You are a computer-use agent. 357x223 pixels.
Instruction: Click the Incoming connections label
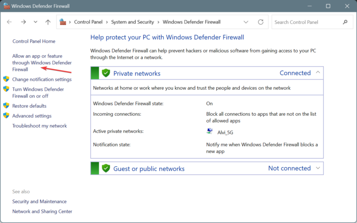(117, 114)
